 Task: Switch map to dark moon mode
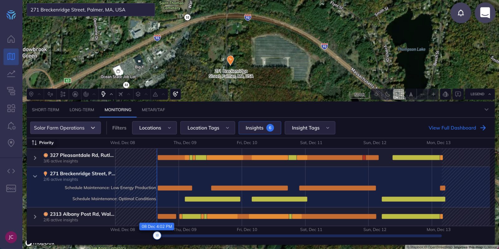(387, 94)
